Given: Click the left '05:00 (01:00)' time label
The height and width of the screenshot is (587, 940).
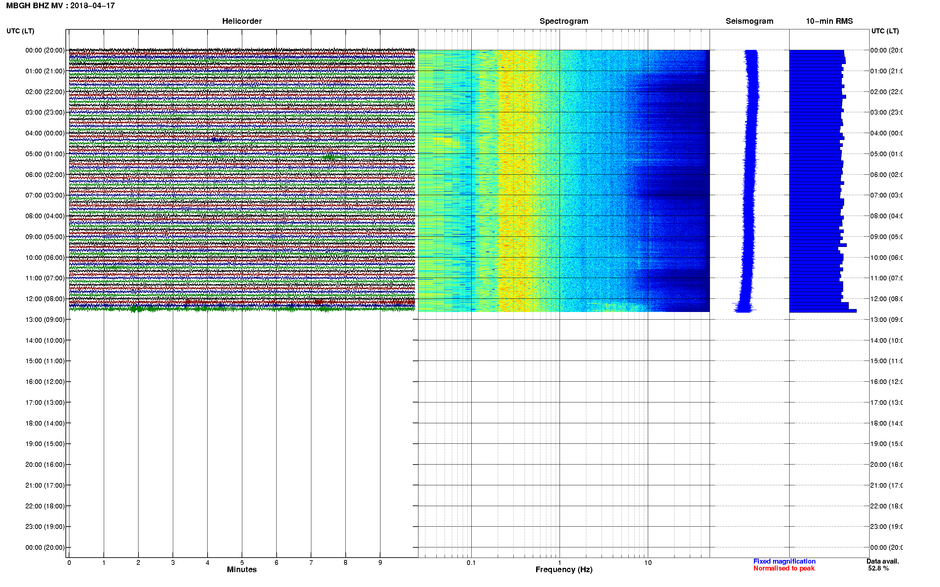Looking at the screenshot, I should [x=45, y=154].
